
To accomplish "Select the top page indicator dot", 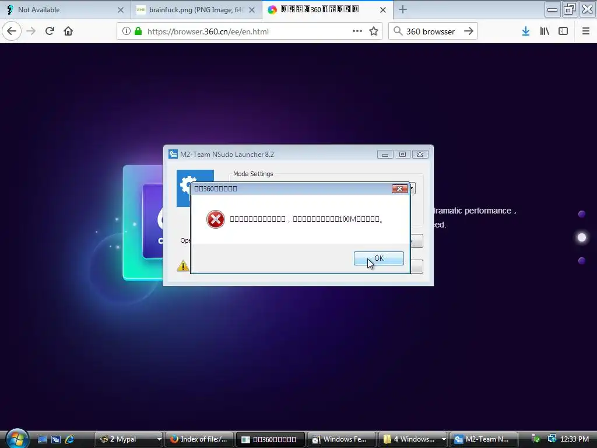I will (x=582, y=213).
